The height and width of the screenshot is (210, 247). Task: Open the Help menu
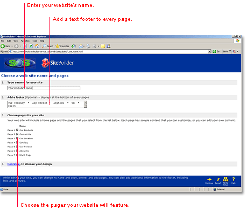(42, 41)
